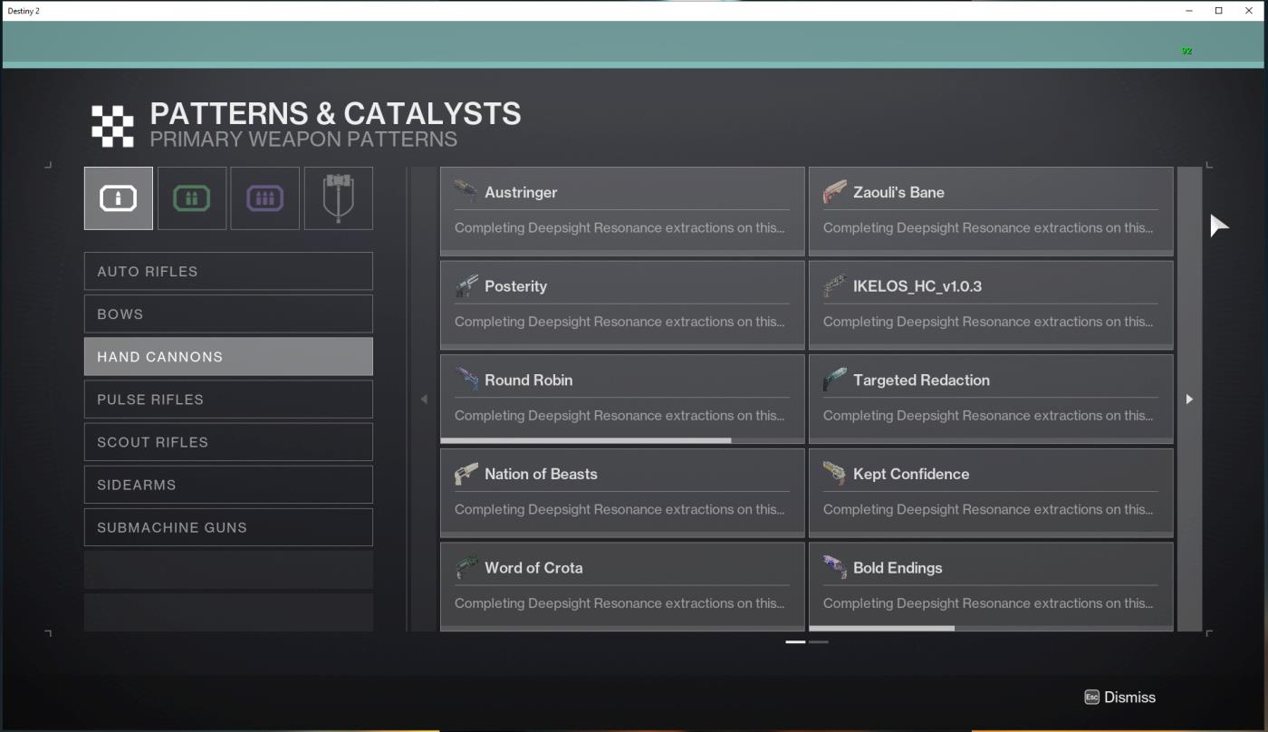Click the Nation of Beasts icon
The image size is (1268, 732).
(466, 474)
